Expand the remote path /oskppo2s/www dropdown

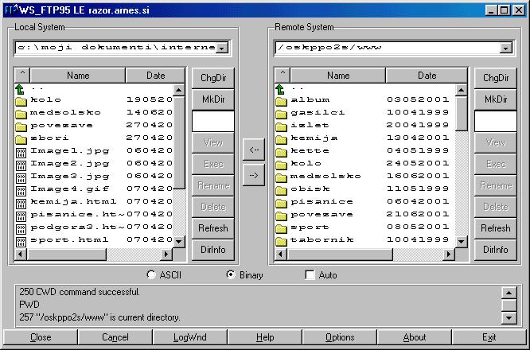click(505, 48)
